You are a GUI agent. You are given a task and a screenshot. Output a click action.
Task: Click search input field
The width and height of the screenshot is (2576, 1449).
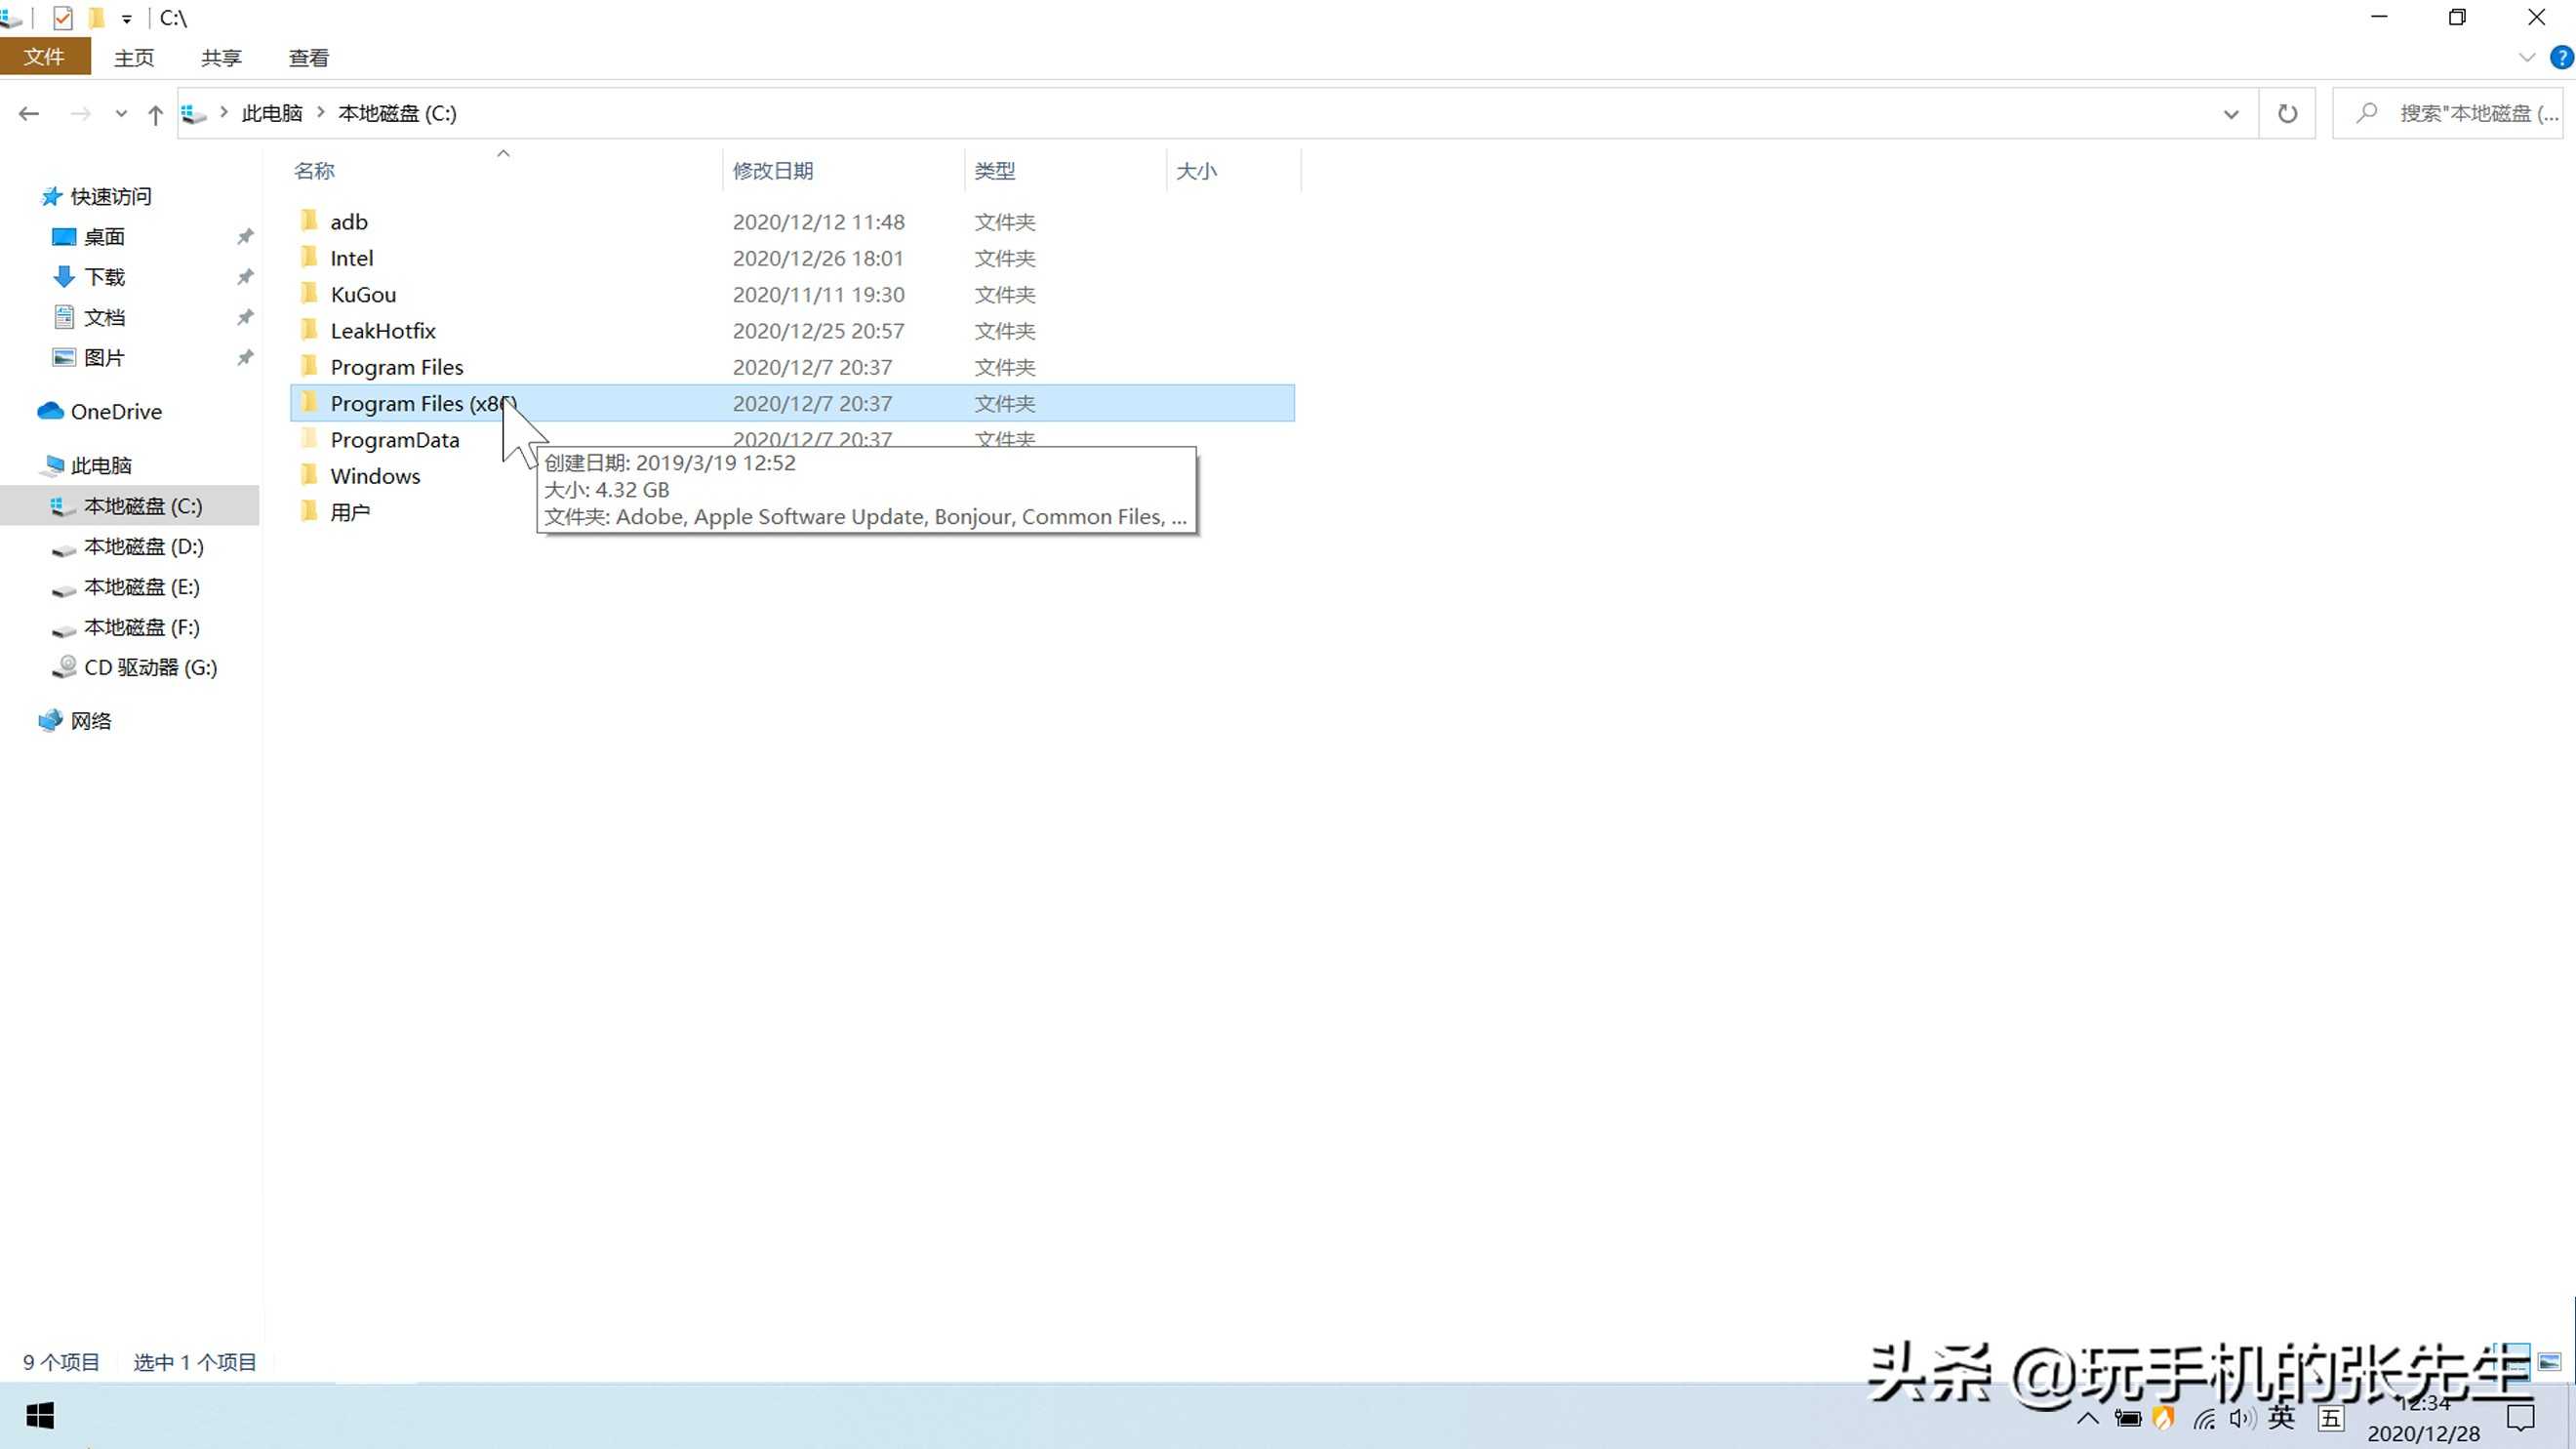click(x=2459, y=113)
